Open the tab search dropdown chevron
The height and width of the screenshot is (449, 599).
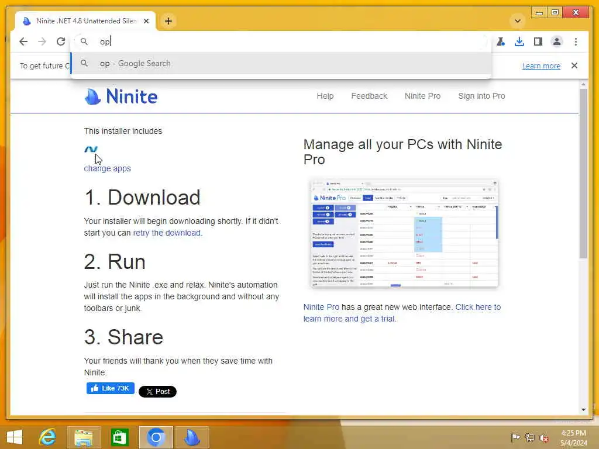[x=518, y=21]
